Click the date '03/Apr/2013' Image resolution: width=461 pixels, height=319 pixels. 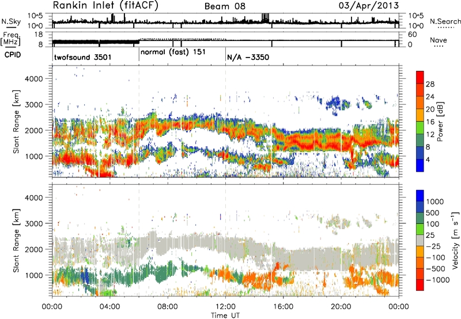(369, 6)
